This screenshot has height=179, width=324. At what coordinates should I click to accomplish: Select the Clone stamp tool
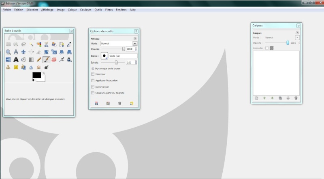[x=8, y=67]
